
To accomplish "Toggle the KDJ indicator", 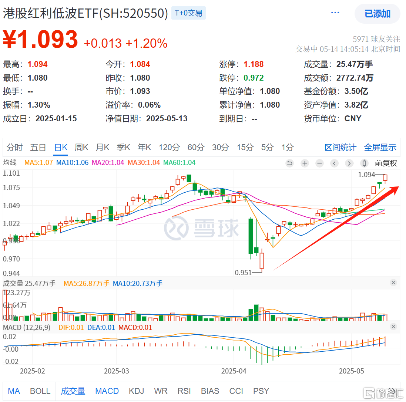I will pos(137,391).
